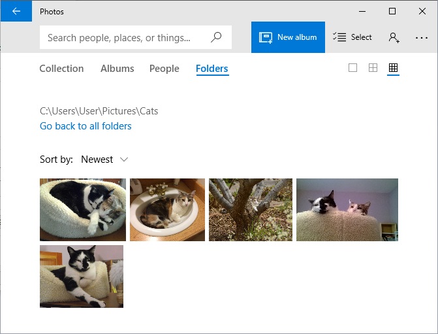Expand the Sort by Newest dropdown
The width and height of the screenshot is (438, 334).
pos(104,159)
